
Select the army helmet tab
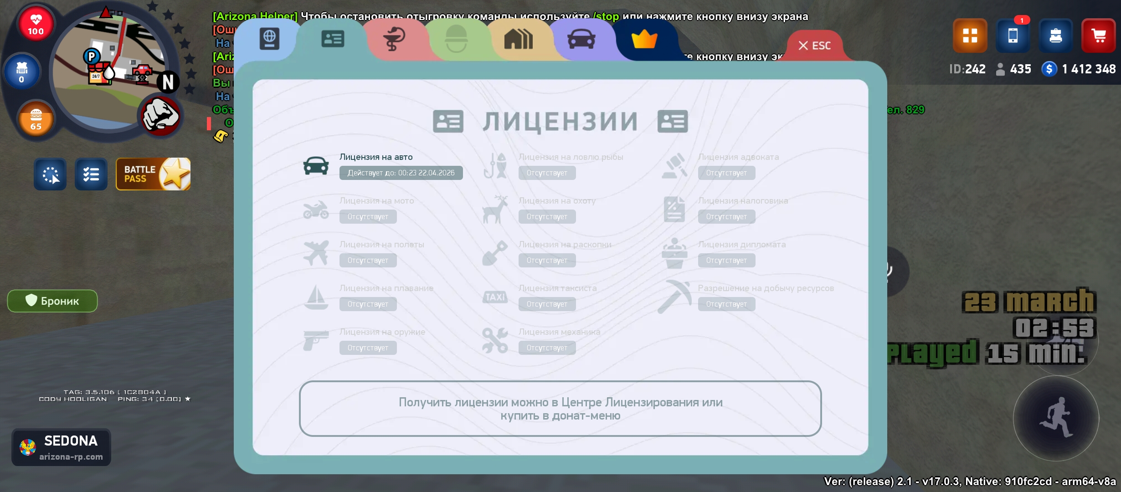(x=456, y=39)
